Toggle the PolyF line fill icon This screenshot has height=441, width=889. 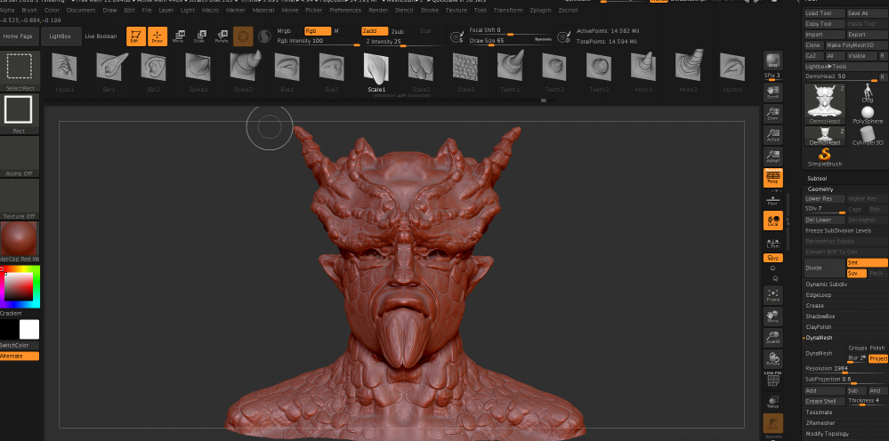[x=772, y=380]
